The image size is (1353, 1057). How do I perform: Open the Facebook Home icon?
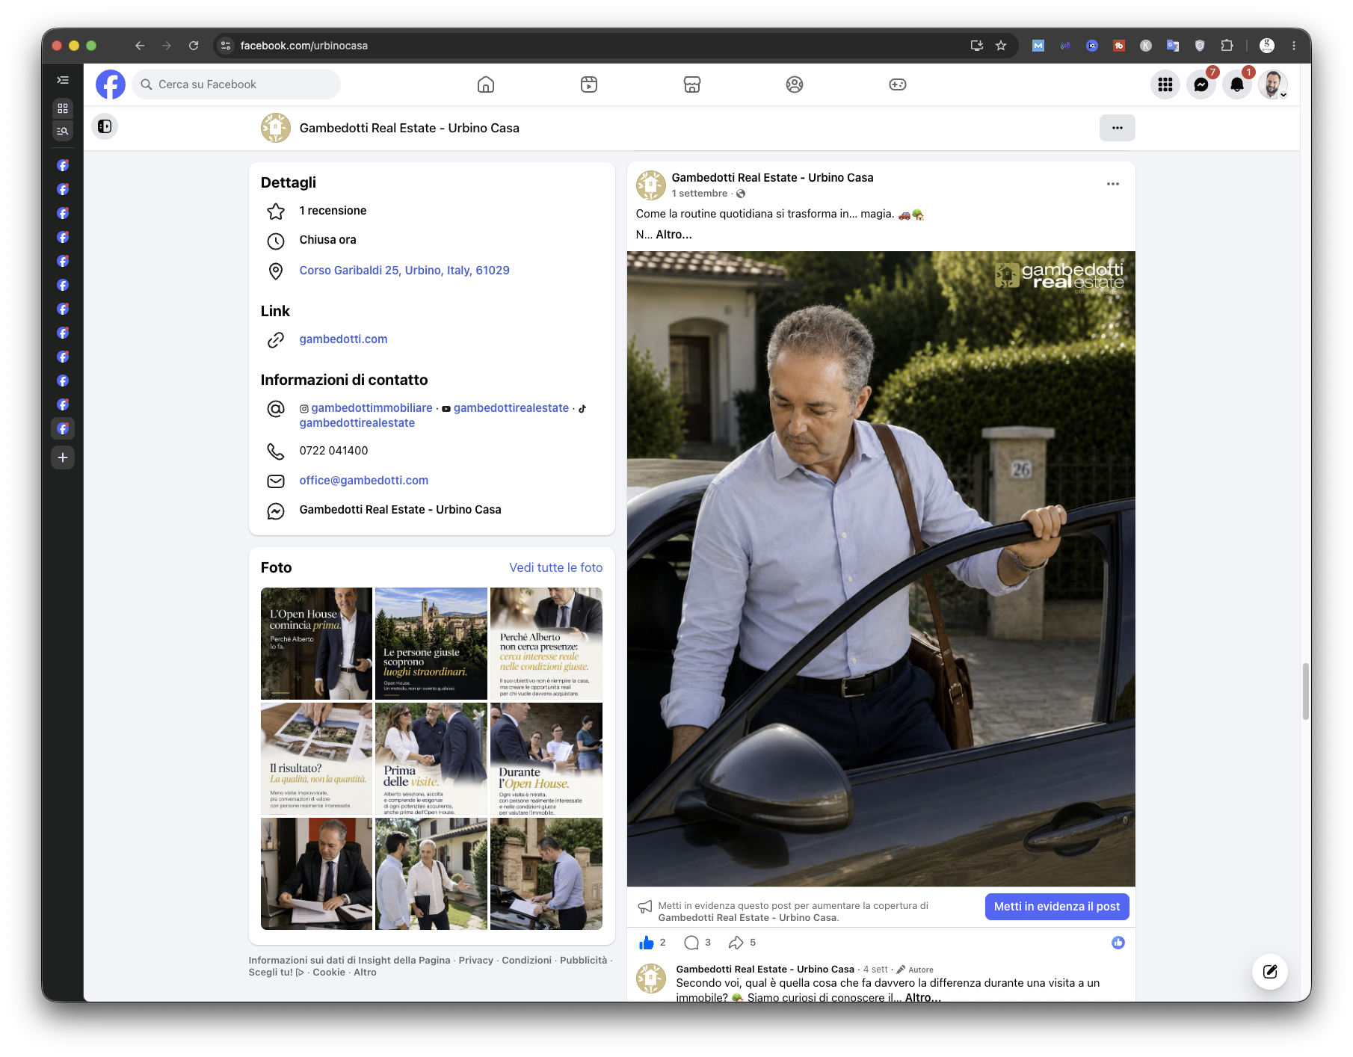pyautogui.click(x=486, y=84)
